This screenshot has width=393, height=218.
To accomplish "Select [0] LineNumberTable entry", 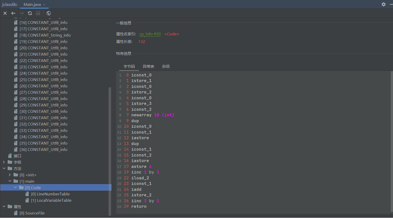I will pyautogui.click(x=50, y=194).
